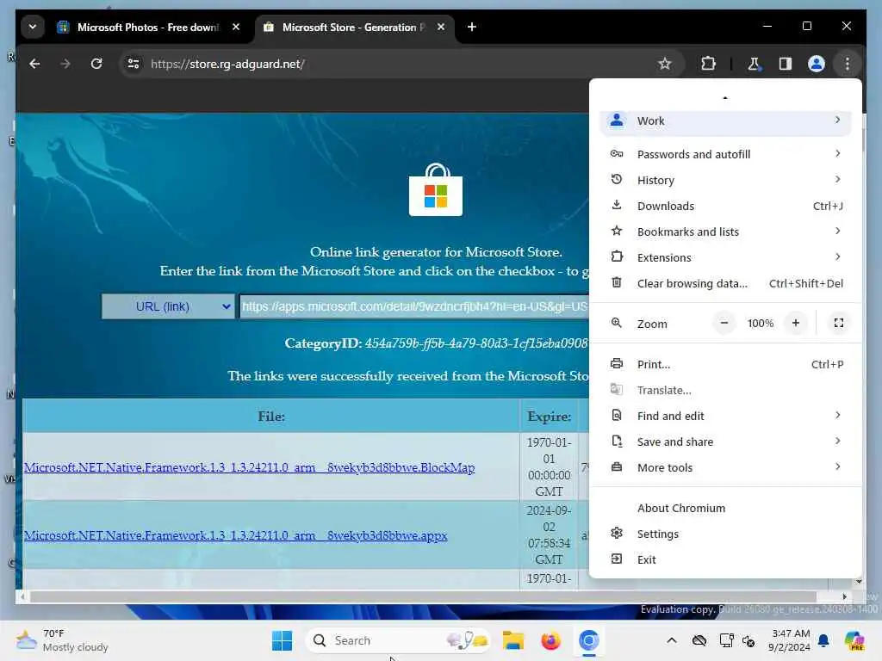Open the URL (link) type dropdown
The height and width of the screenshot is (661, 882).
click(x=168, y=307)
